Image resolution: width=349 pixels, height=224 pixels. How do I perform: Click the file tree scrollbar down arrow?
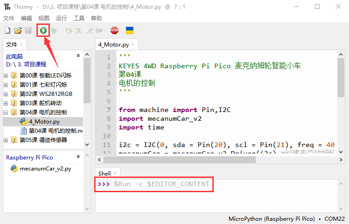pyautogui.click(x=87, y=145)
